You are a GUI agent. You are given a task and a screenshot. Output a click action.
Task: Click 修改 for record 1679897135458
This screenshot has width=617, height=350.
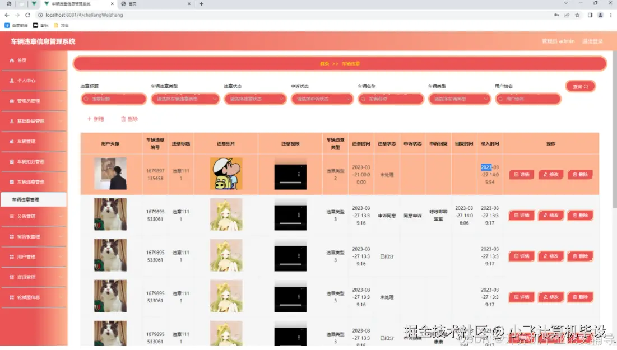pos(551,175)
